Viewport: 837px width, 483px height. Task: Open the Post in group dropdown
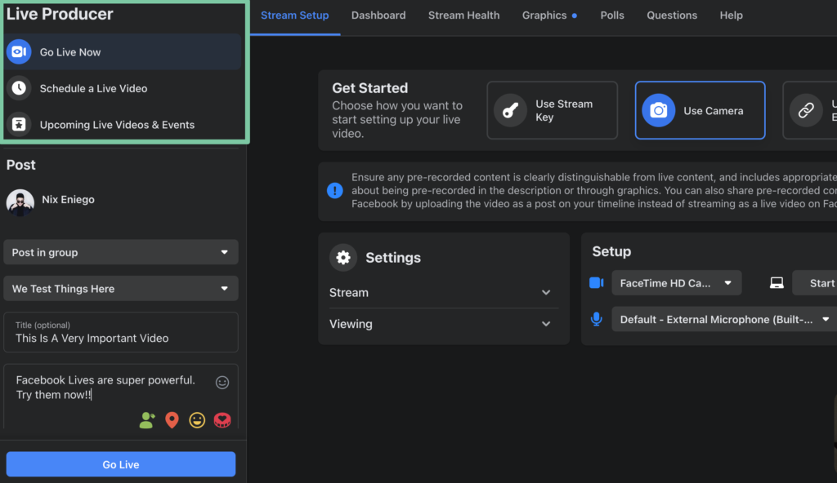(x=121, y=252)
